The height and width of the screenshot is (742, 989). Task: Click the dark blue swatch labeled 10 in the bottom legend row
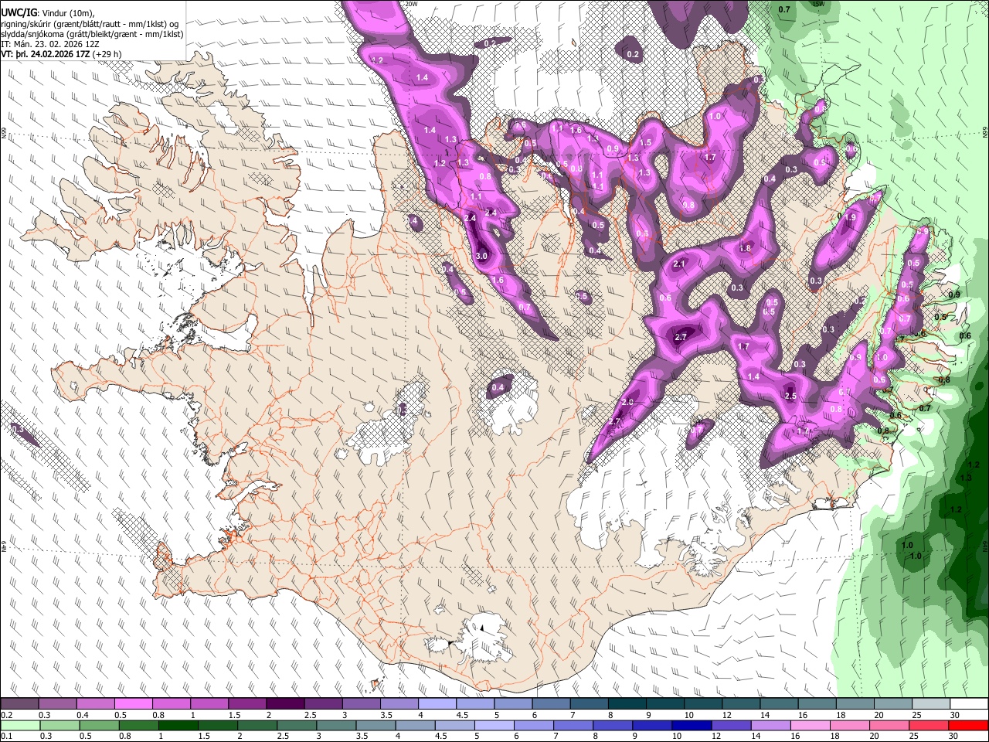click(690, 726)
